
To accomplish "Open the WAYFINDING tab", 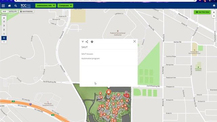I will tap(26, 12).
